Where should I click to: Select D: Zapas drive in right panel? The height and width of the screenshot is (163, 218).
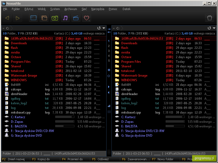pyautogui.click(x=164, y=121)
